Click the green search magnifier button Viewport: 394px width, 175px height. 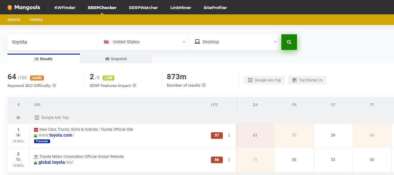tap(289, 42)
